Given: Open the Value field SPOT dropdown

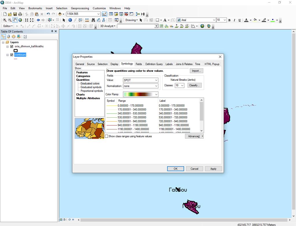Looking at the screenshot, I should point(156,80).
